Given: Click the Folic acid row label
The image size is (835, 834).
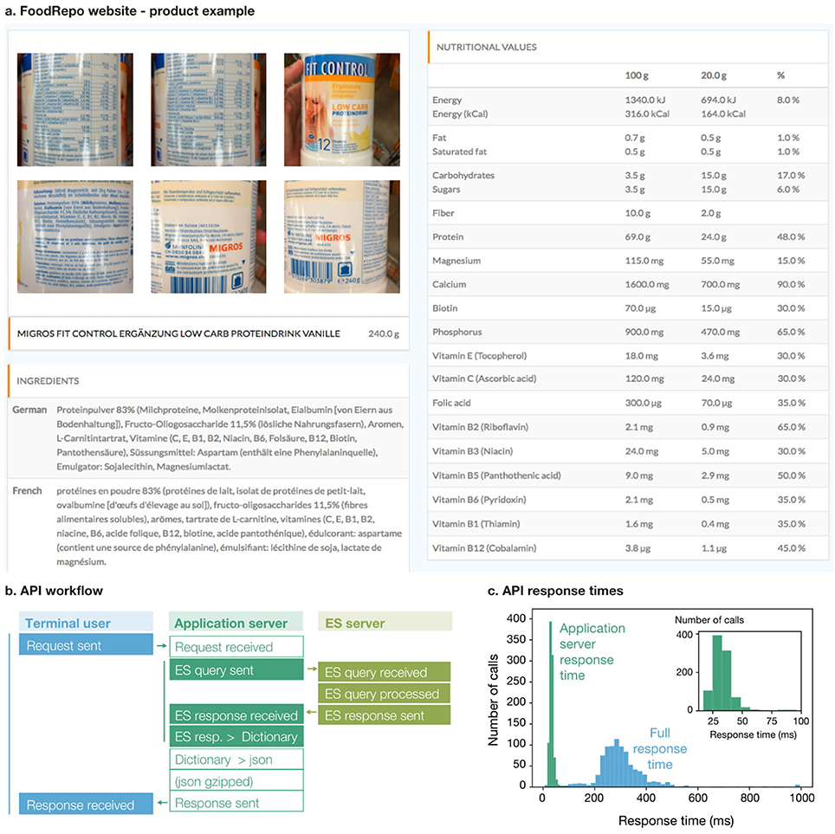Looking at the screenshot, I should click(451, 403).
